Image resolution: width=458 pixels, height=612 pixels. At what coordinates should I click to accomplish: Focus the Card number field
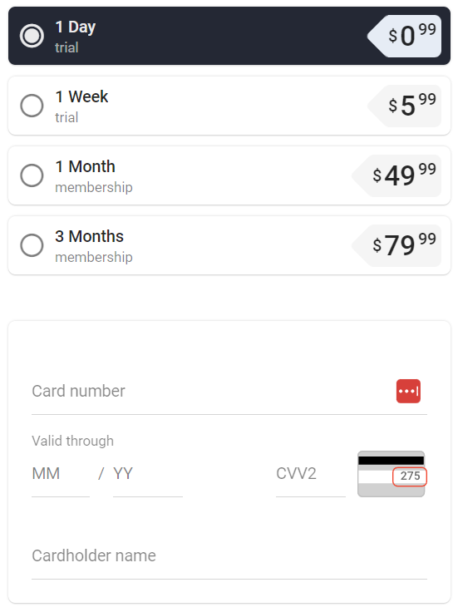[x=229, y=392]
